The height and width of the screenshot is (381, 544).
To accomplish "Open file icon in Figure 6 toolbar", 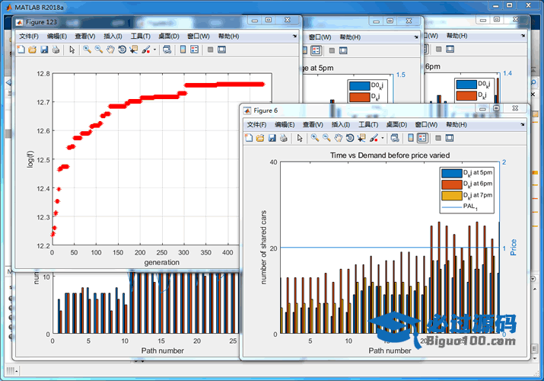I will point(260,138).
